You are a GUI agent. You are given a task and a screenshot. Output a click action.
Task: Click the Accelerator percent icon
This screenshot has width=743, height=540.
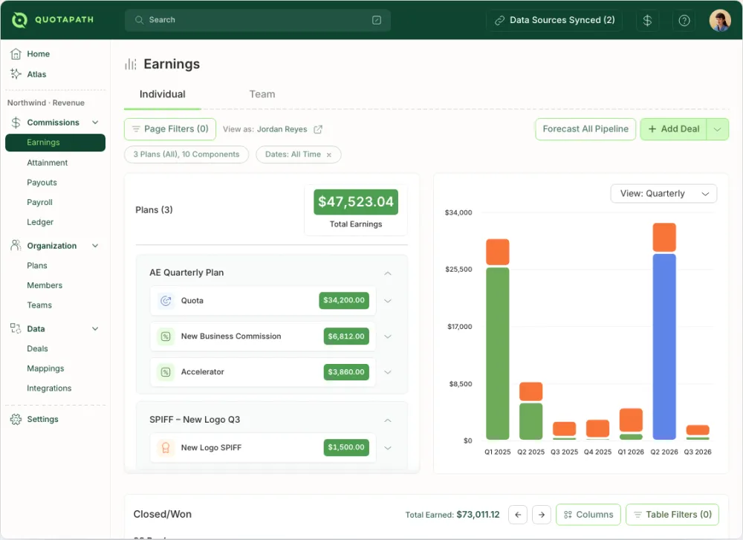coord(166,372)
